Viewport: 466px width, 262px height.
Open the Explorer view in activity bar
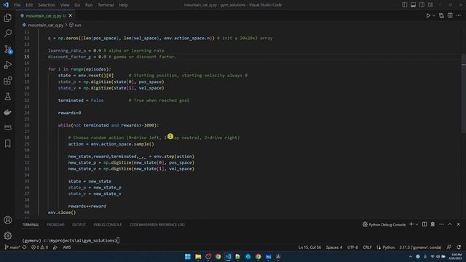pos(8,17)
